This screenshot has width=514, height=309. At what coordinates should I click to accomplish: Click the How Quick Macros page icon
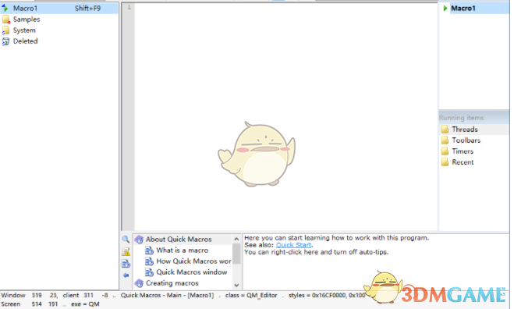pos(149,261)
